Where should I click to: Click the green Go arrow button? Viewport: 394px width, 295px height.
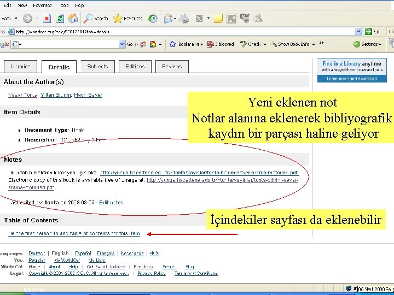[373, 32]
